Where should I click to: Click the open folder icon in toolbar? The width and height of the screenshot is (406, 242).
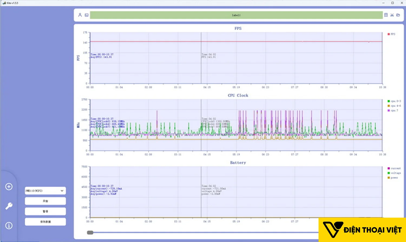pyautogui.click(x=398, y=15)
